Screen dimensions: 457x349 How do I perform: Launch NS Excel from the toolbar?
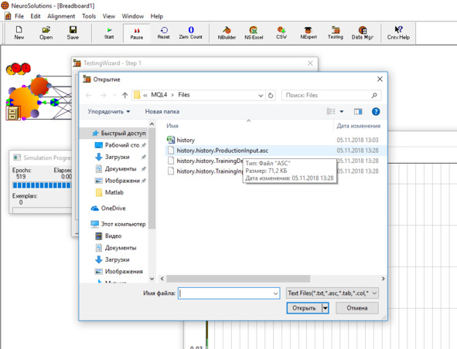[254, 33]
